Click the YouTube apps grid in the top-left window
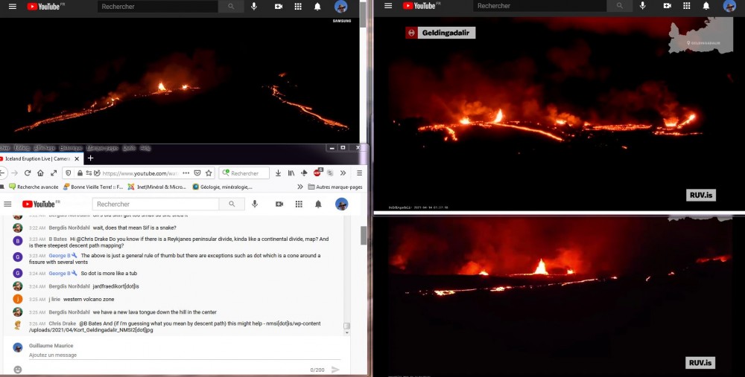The width and height of the screenshot is (745, 377). [x=298, y=7]
